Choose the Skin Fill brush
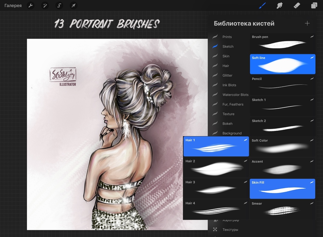Screen dimensions: 323x237 [283, 189]
